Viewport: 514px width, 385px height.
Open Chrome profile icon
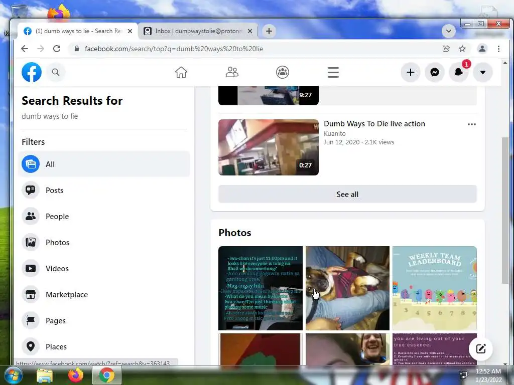coord(482,49)
